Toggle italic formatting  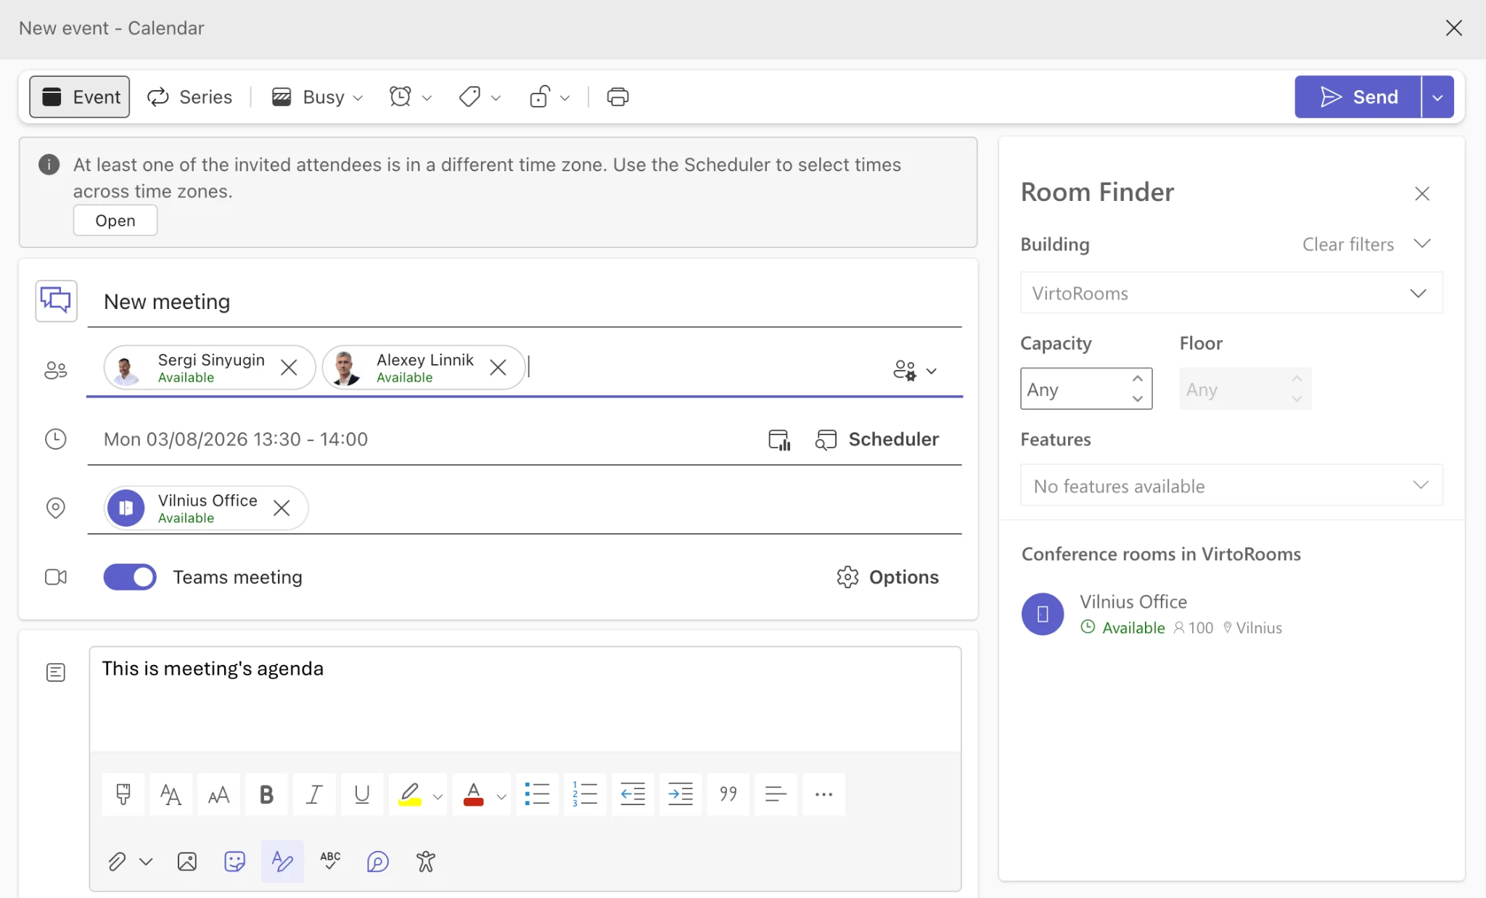pos(314,794)
